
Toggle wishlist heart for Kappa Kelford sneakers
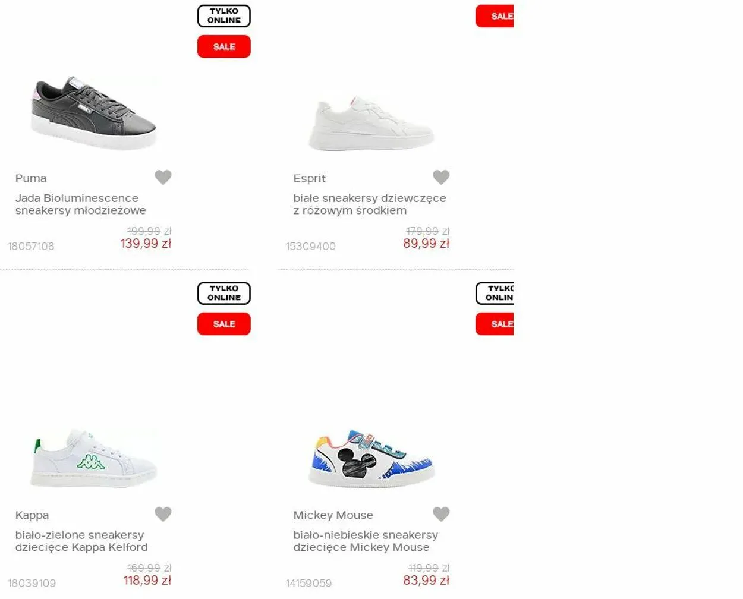pyautogui.click(x=163, y=514)
